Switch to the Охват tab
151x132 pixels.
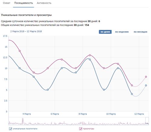click(7, 3)
